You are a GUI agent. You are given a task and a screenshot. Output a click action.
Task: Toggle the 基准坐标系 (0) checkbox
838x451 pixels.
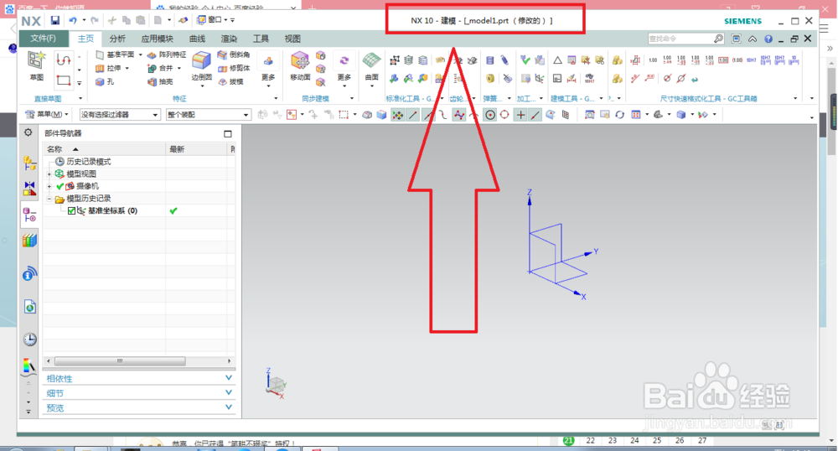coord(71,210)
